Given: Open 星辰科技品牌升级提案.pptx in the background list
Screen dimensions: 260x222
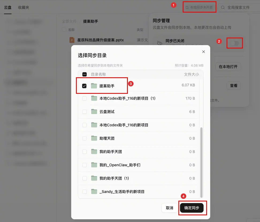Looking at the screenshot, I should (x=101, y=40).
